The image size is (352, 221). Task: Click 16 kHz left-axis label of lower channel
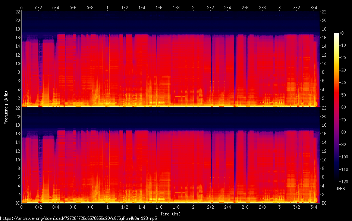tap(17, 134)
